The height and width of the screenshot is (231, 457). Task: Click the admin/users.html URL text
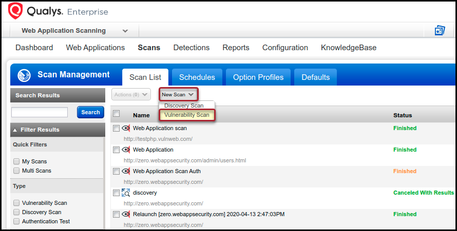click(185, 160)
